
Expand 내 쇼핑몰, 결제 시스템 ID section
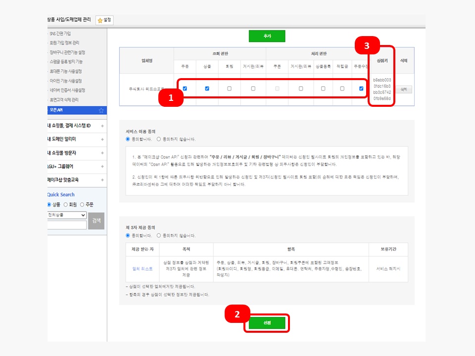pos(102,126)
